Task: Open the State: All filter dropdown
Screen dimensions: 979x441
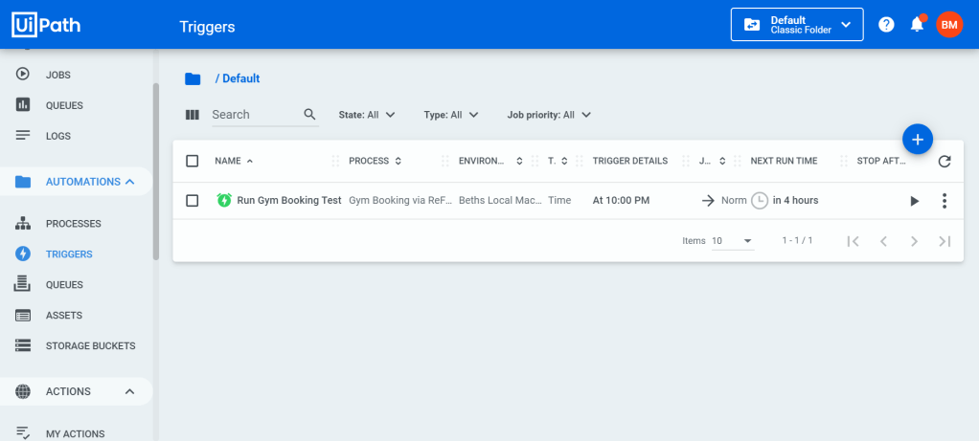Action: coord(367,115)
